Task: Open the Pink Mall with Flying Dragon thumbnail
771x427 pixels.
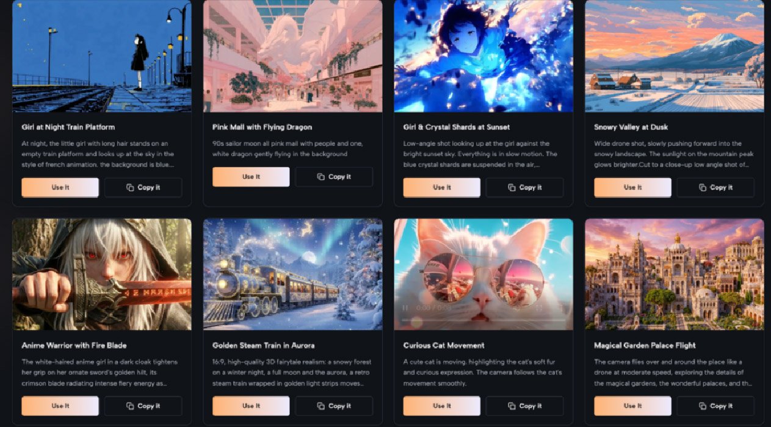Action: tap(292, 56)
